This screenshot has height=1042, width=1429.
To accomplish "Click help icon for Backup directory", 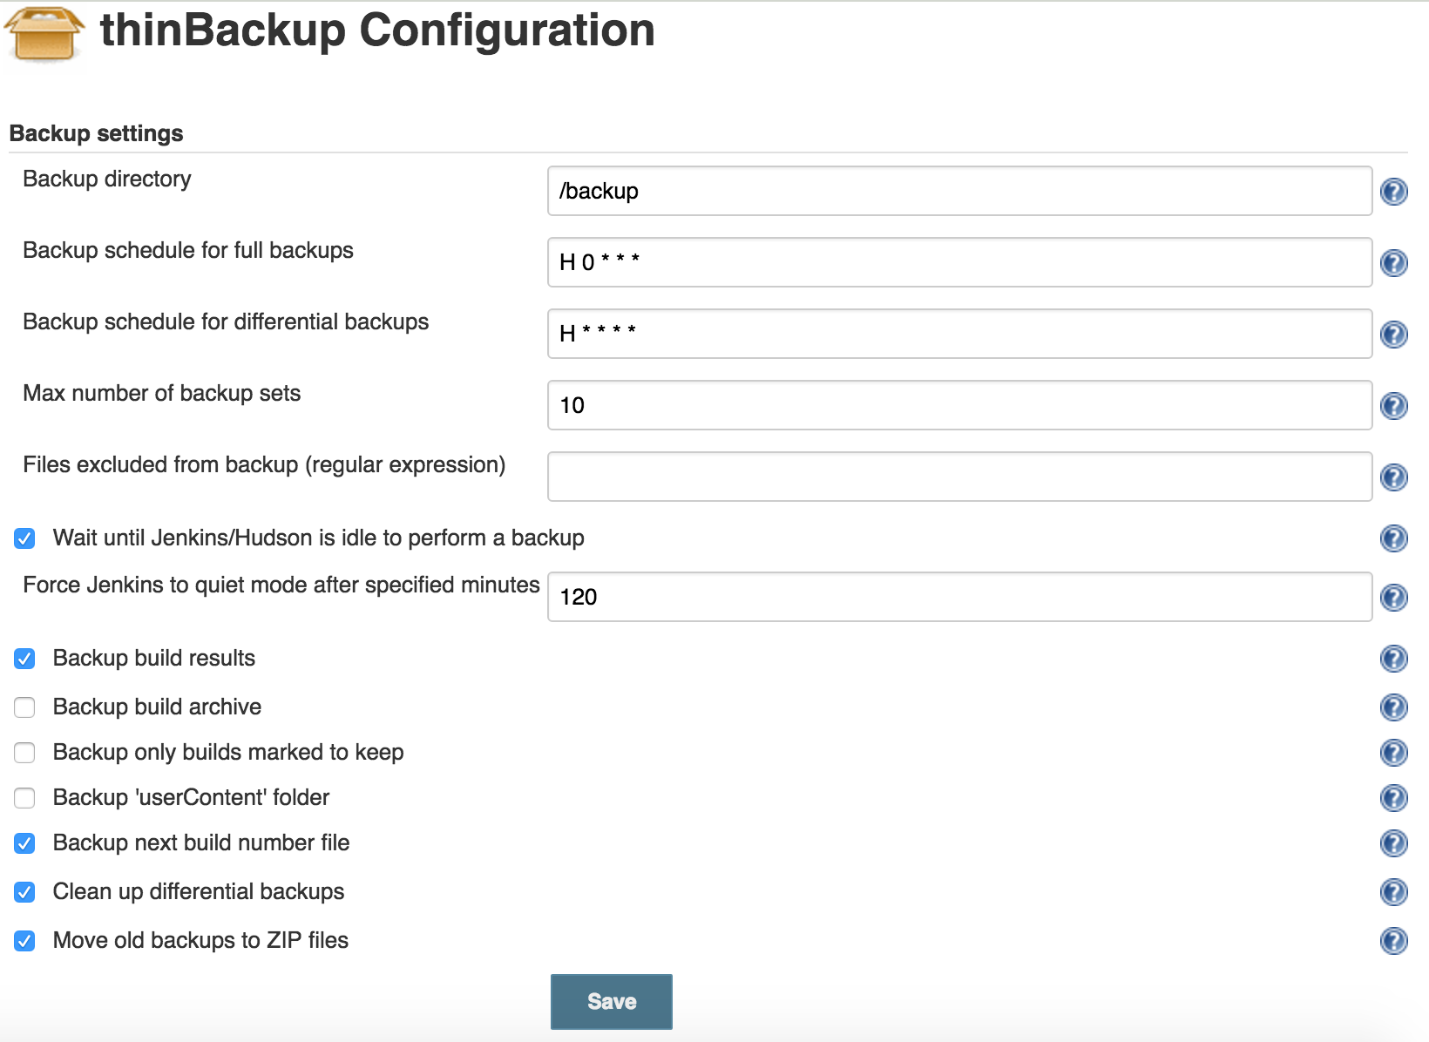I will 1394,192.
